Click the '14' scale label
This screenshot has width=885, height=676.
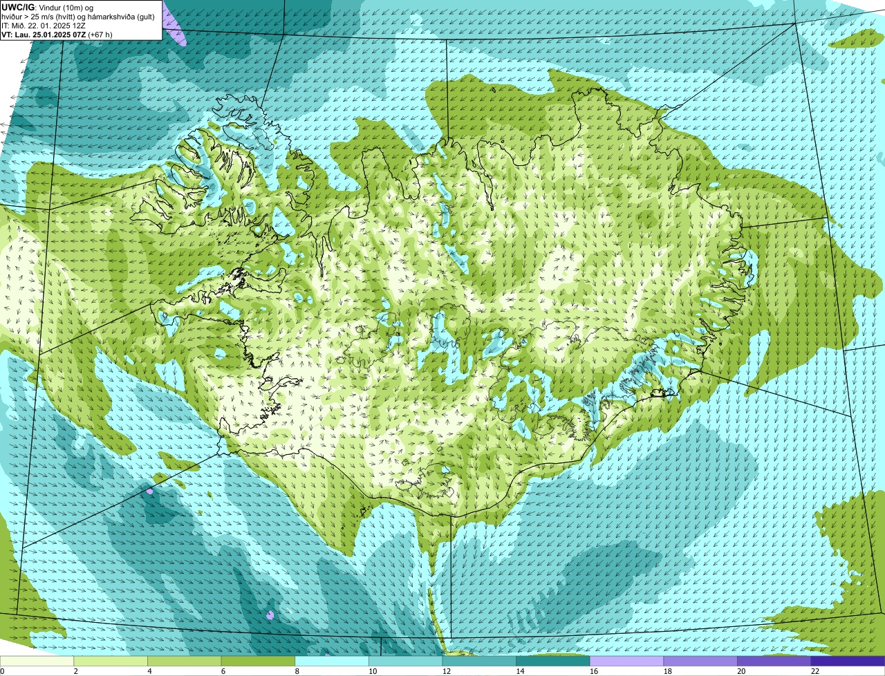coord(520,671)
